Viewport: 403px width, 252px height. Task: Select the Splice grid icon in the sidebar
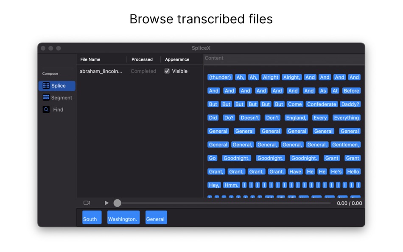(45, 86)
